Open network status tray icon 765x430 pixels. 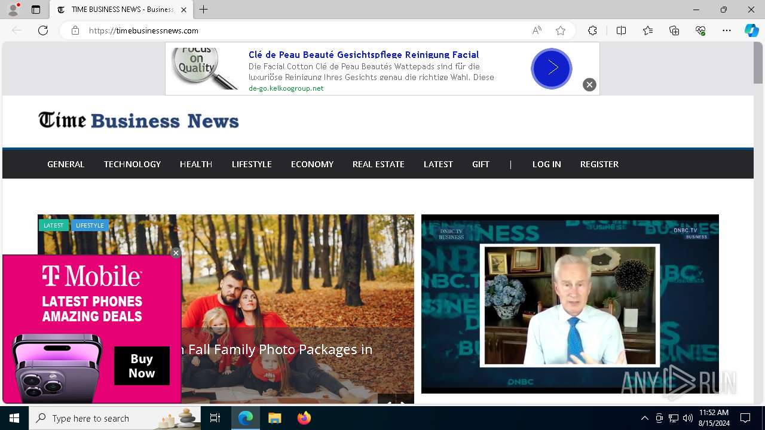tap(674, 418)
